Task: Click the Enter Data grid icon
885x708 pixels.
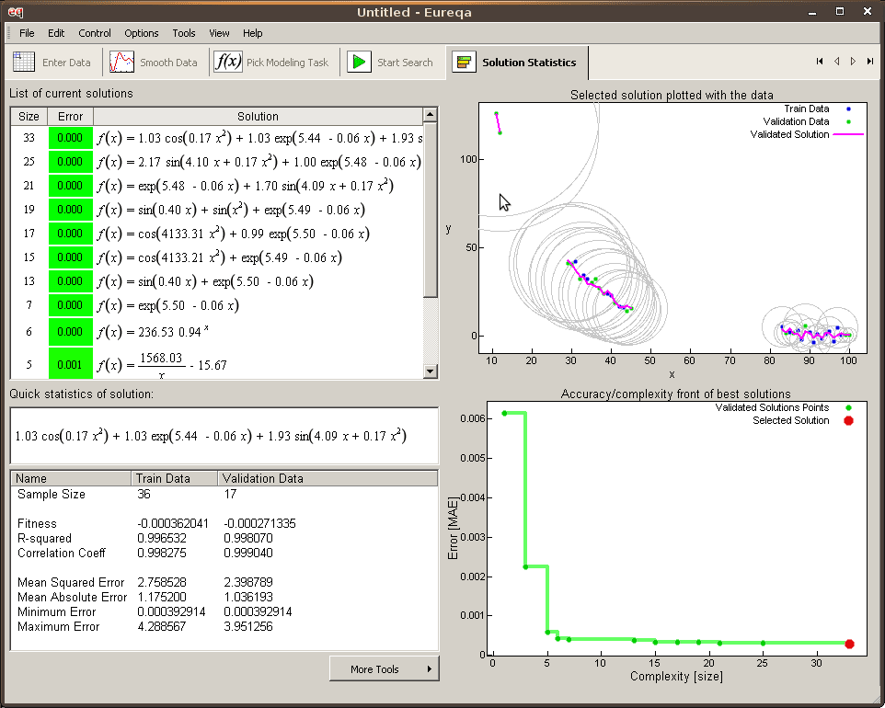Action: point(24,62)
